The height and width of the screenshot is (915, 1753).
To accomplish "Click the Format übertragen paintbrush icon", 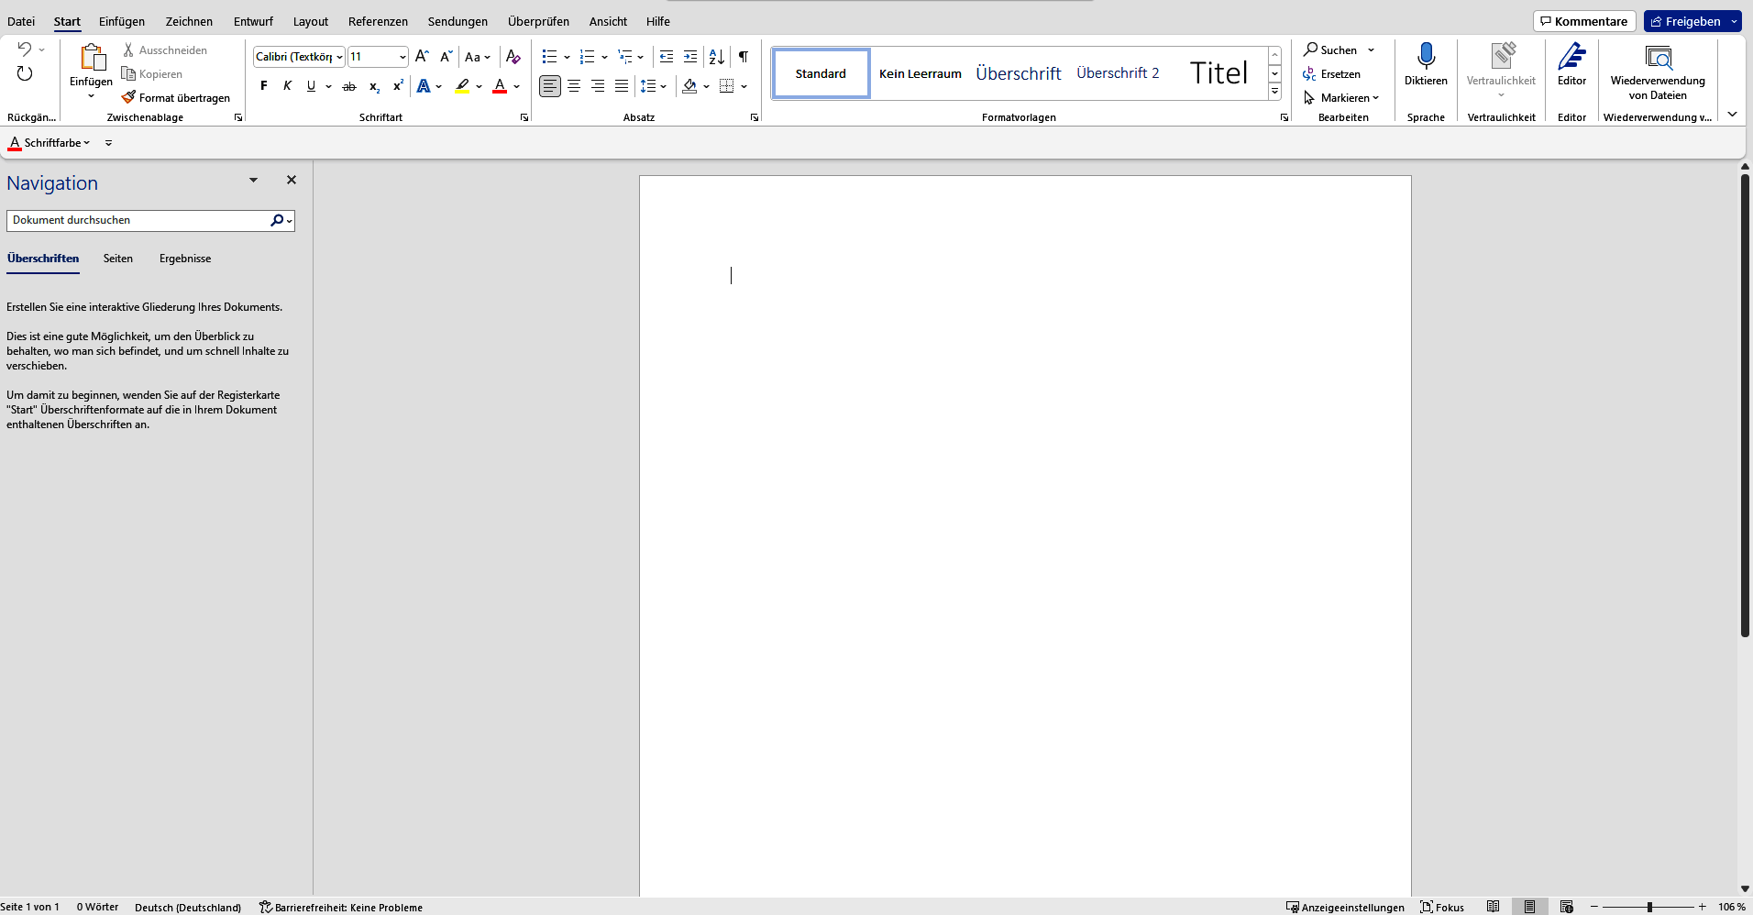I will 128,97.
